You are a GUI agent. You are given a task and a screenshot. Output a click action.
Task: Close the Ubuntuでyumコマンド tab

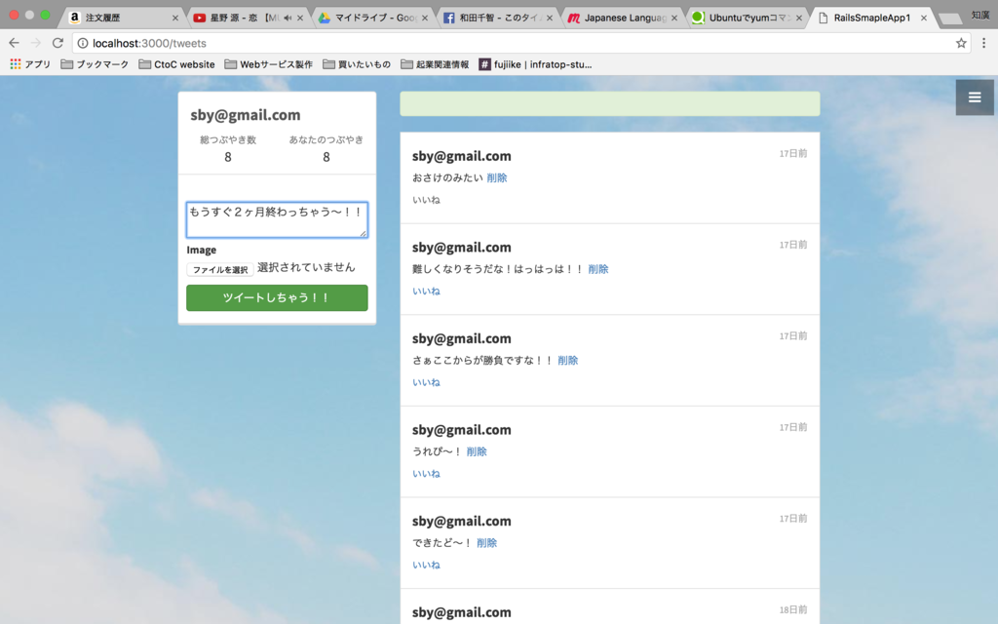[799, 18]
